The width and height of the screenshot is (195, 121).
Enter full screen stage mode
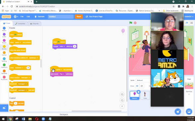point(192,23)
